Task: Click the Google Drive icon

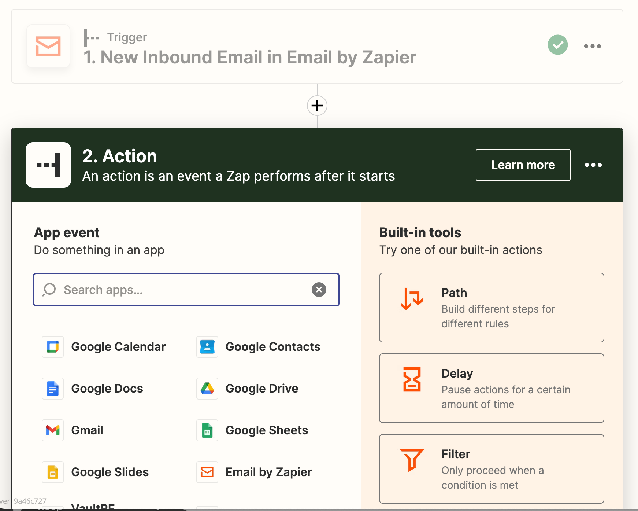Action: 207,389
